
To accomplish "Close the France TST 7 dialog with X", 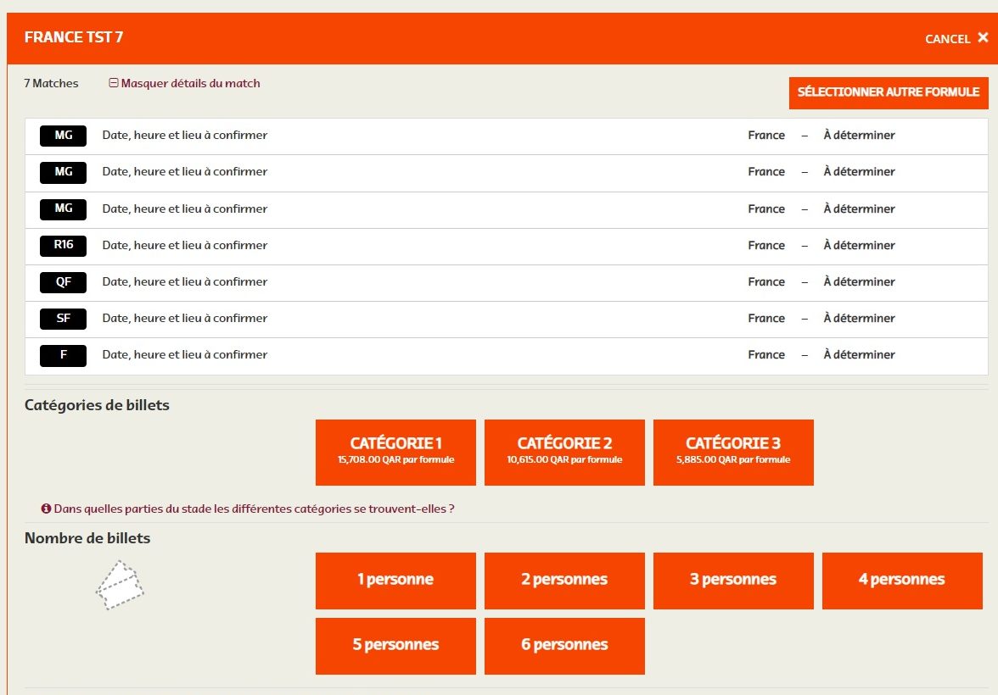I will pyautogui.click(x=983, y=37).
